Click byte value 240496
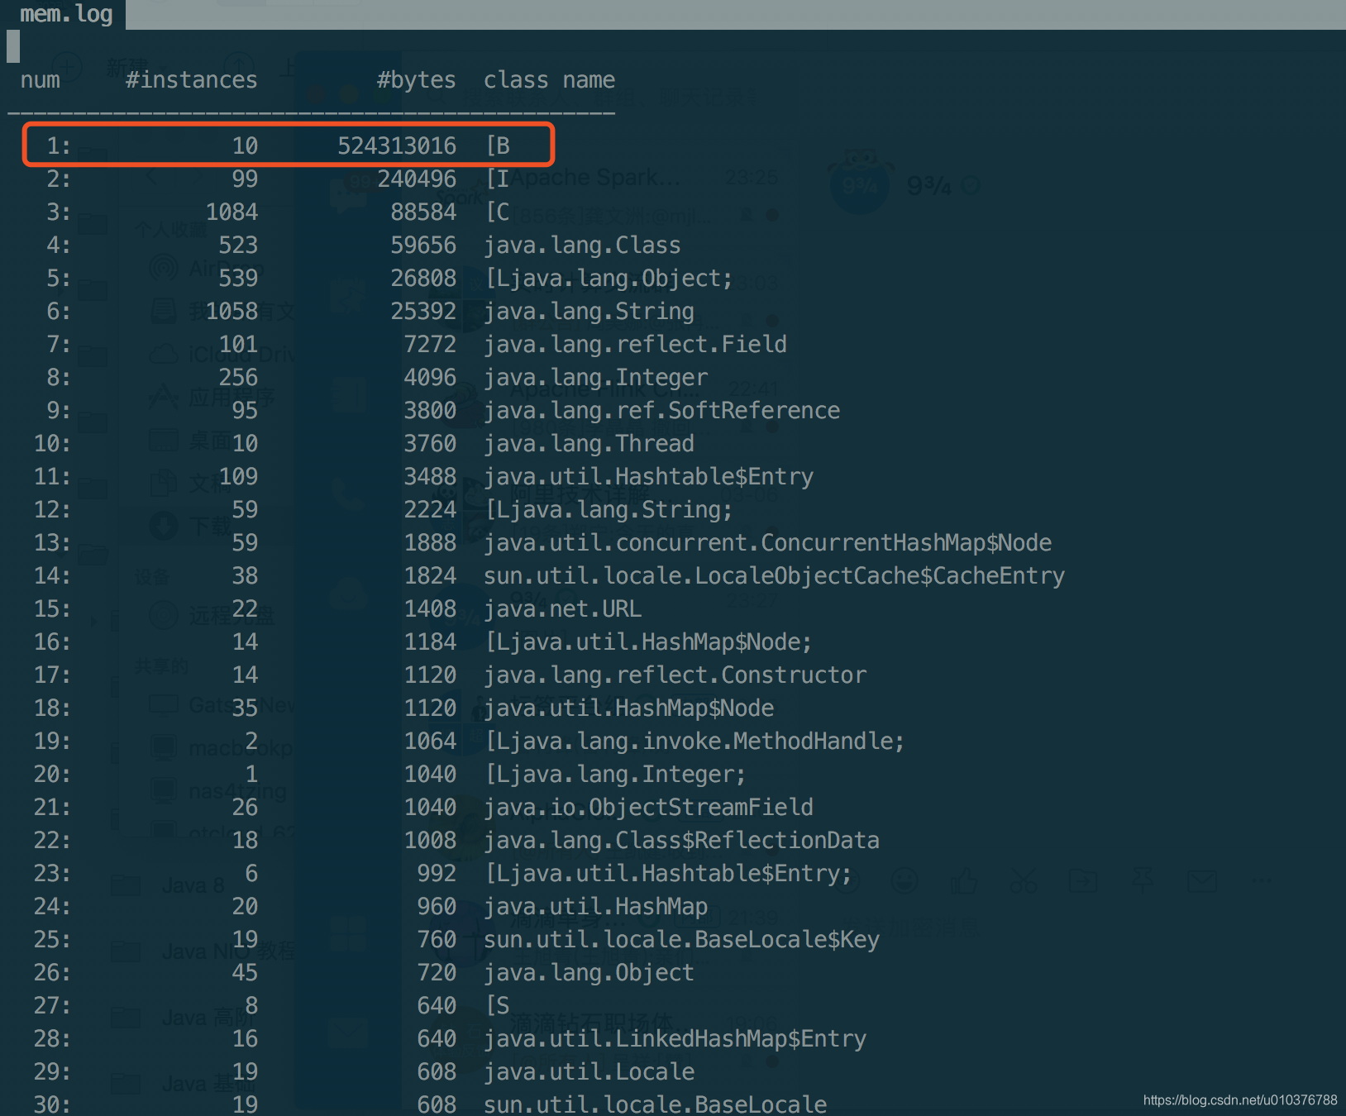Viewport: 1346px width, 1116px height. (x=417, y=179)
